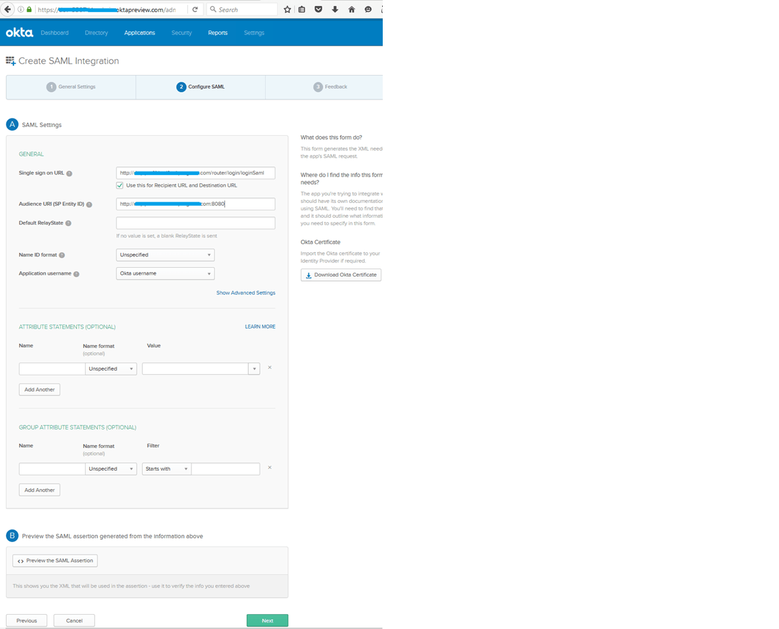Click the group attribute Name field

pos(52,469)
